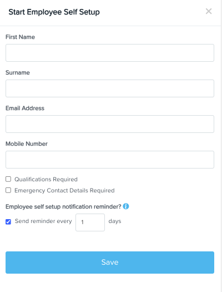Tick the Emergency Contact Details Required checkbox
Screen dimensions: 222x292
(x=8, y=190)
